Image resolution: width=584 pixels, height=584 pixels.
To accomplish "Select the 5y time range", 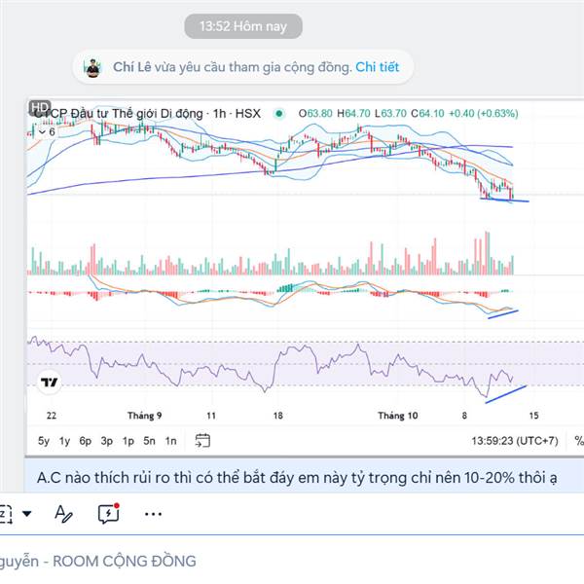I will (x=44, y=441).
